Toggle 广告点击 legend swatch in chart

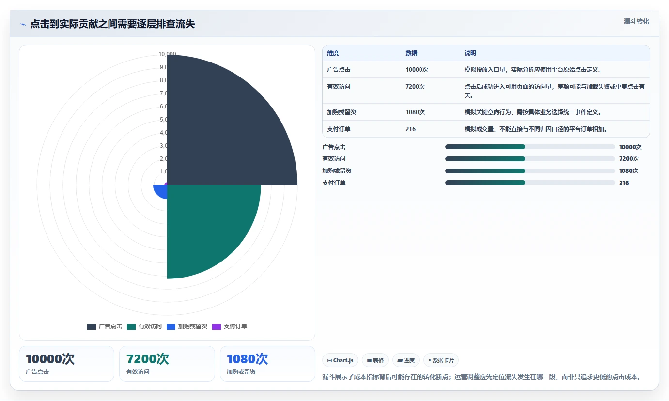(92, 327)
